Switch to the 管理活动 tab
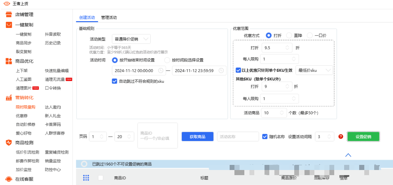Screen dimensions: 393x185 tap(109, 18)
